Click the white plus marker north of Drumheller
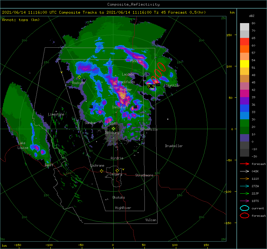 [168, 119]
